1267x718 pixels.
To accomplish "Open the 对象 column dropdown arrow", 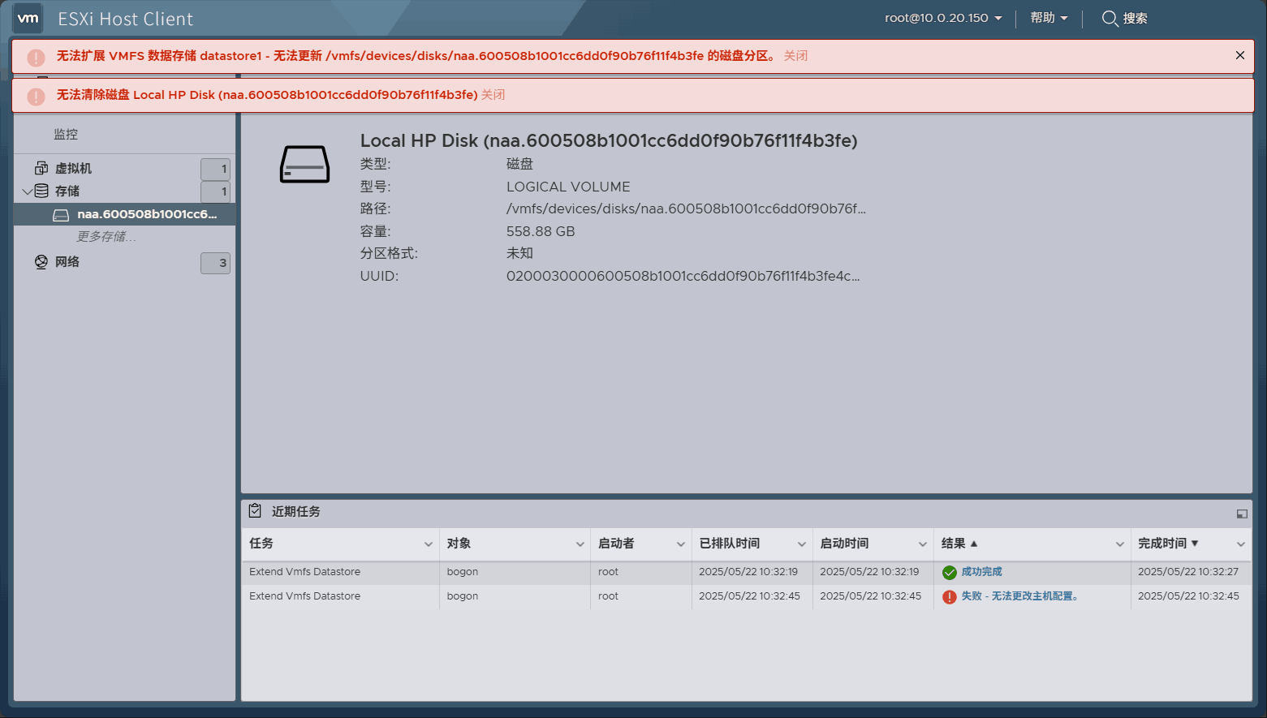I will [580, 544].
